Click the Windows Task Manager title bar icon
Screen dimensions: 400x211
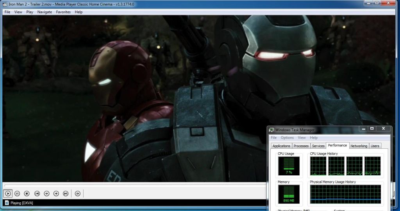tap(271, 130)
